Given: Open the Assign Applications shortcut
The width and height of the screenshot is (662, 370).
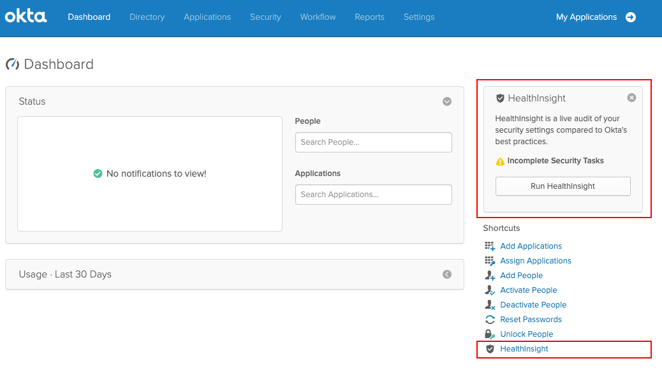Looking at the screenshot, I should click(536, 261).
